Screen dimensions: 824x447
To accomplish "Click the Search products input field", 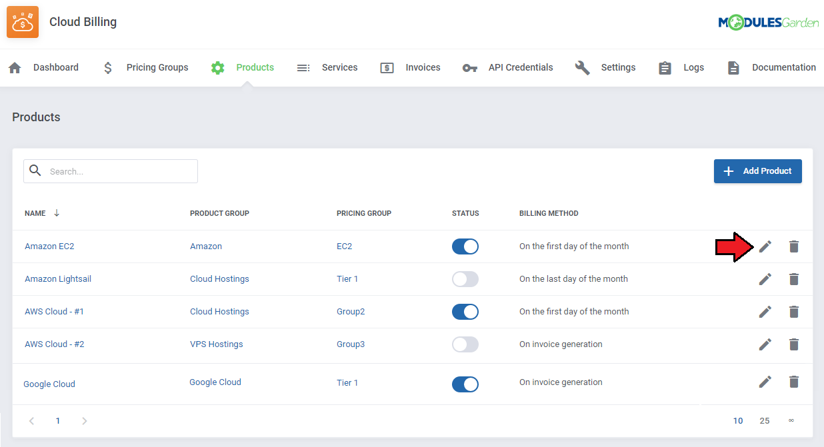I will (111, 171).
